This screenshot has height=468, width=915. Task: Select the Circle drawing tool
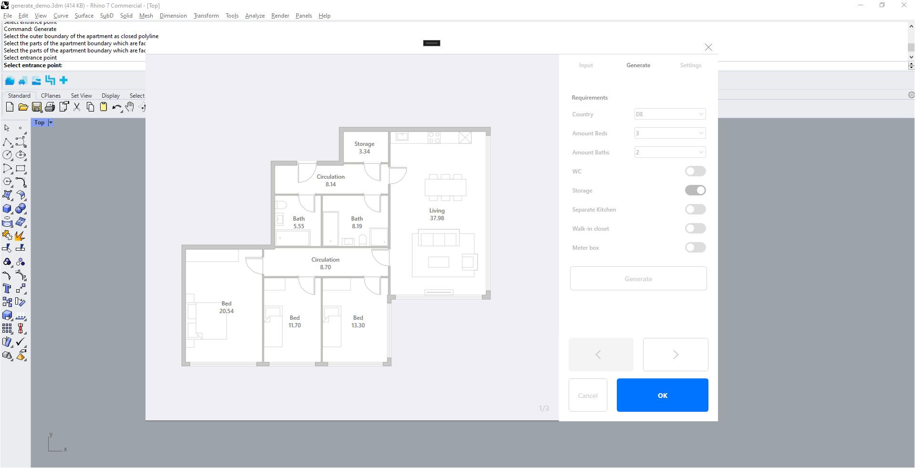7,155
